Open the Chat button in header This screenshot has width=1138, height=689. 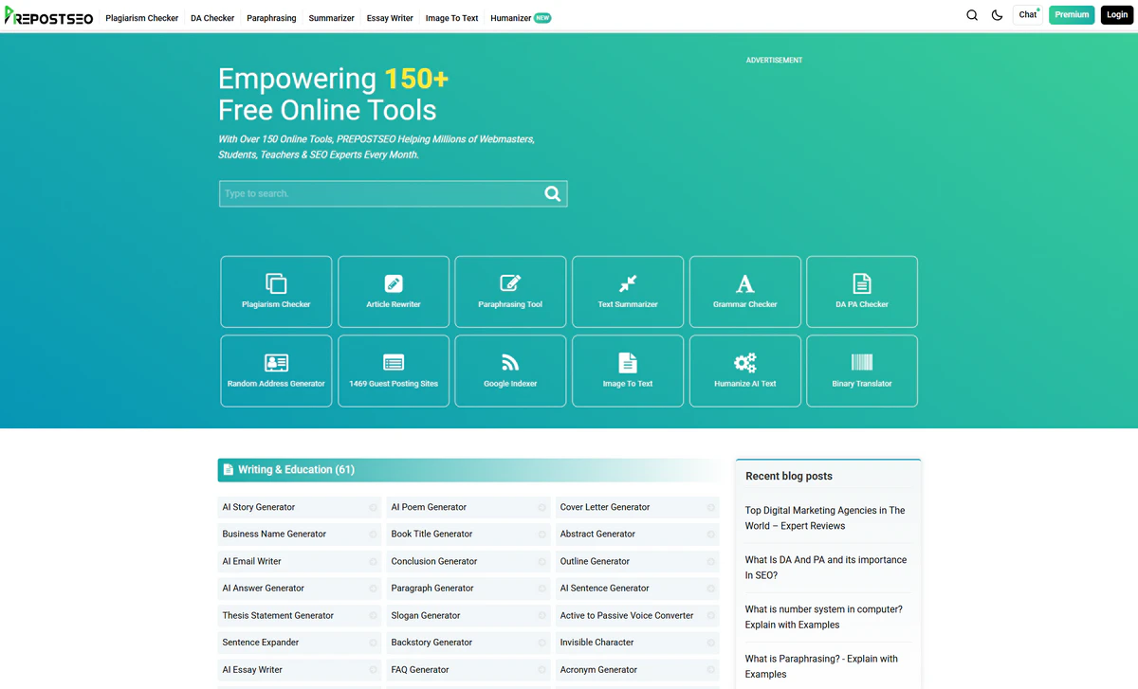[1027, 15]
